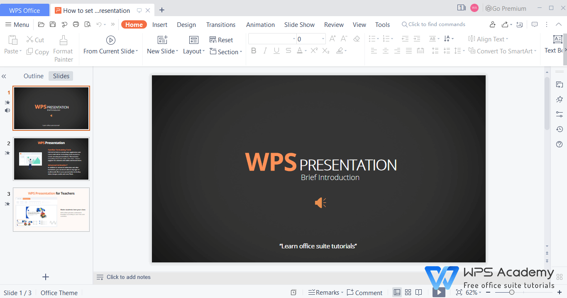The image size is (567, 298).
Task: Toggle Bold formatting
Action: pyautogui.click(x=254, y=51)
